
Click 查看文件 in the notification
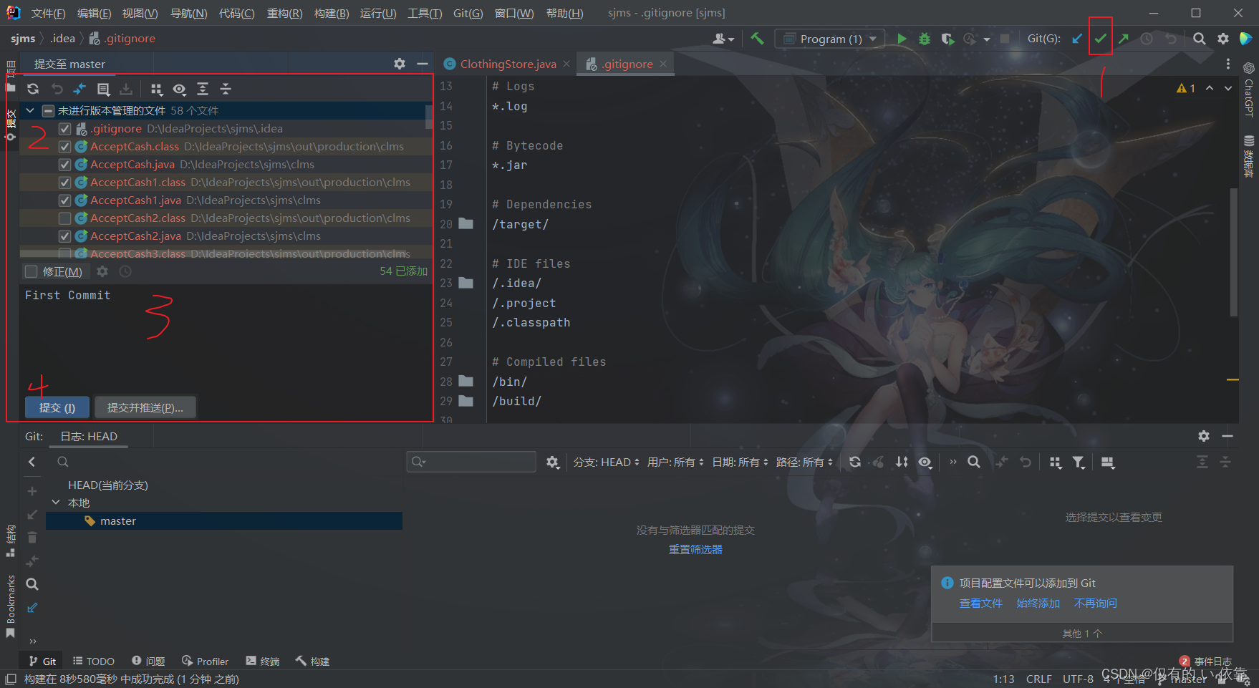[980, 603]
